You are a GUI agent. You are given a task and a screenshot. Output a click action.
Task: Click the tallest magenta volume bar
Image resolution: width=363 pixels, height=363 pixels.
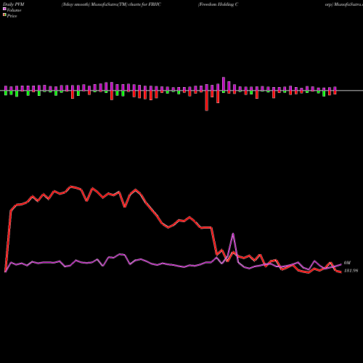[224, 84]
